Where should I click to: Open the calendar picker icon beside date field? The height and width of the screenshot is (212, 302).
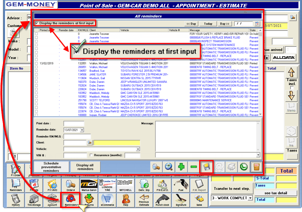[x=257, y=23]
